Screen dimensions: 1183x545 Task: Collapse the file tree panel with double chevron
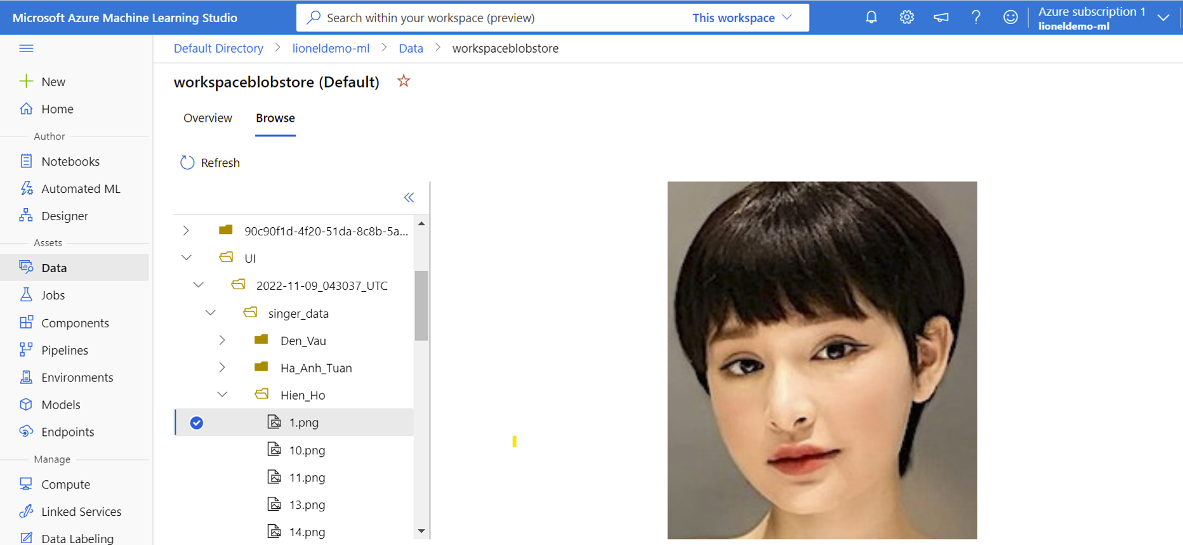[409, 197]
